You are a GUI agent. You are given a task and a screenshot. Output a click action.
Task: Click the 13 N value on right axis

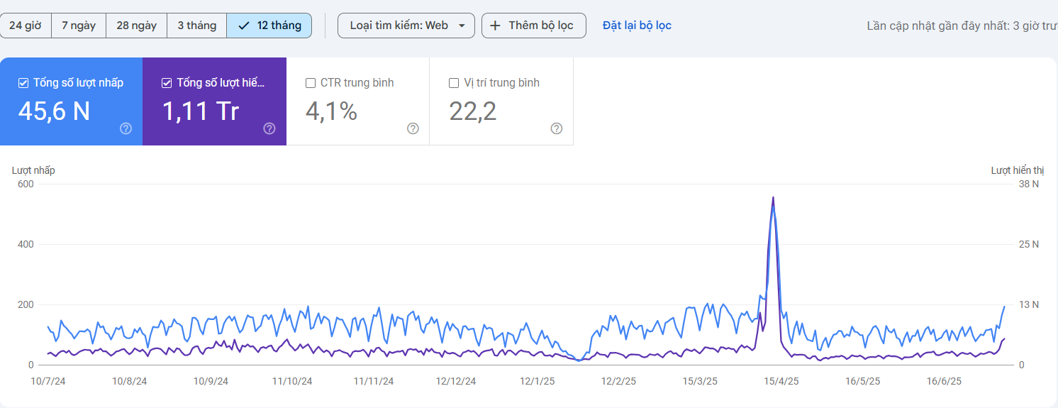(x=1029, y=304)
